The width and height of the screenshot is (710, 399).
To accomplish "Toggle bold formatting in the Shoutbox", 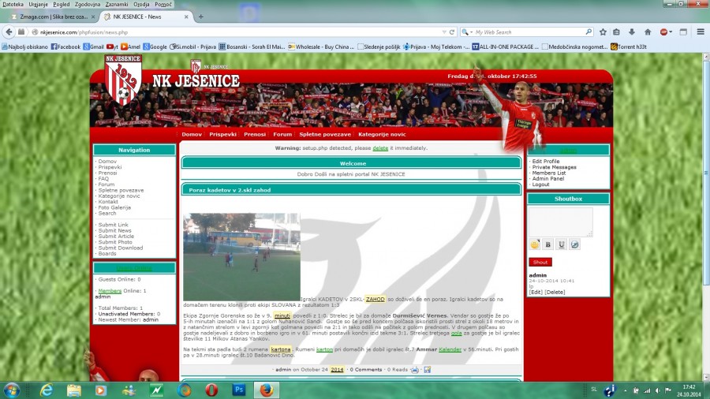I will [547, 244].
